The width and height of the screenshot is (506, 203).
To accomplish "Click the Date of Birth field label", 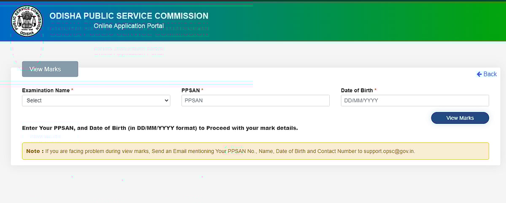I will [357, 91].
